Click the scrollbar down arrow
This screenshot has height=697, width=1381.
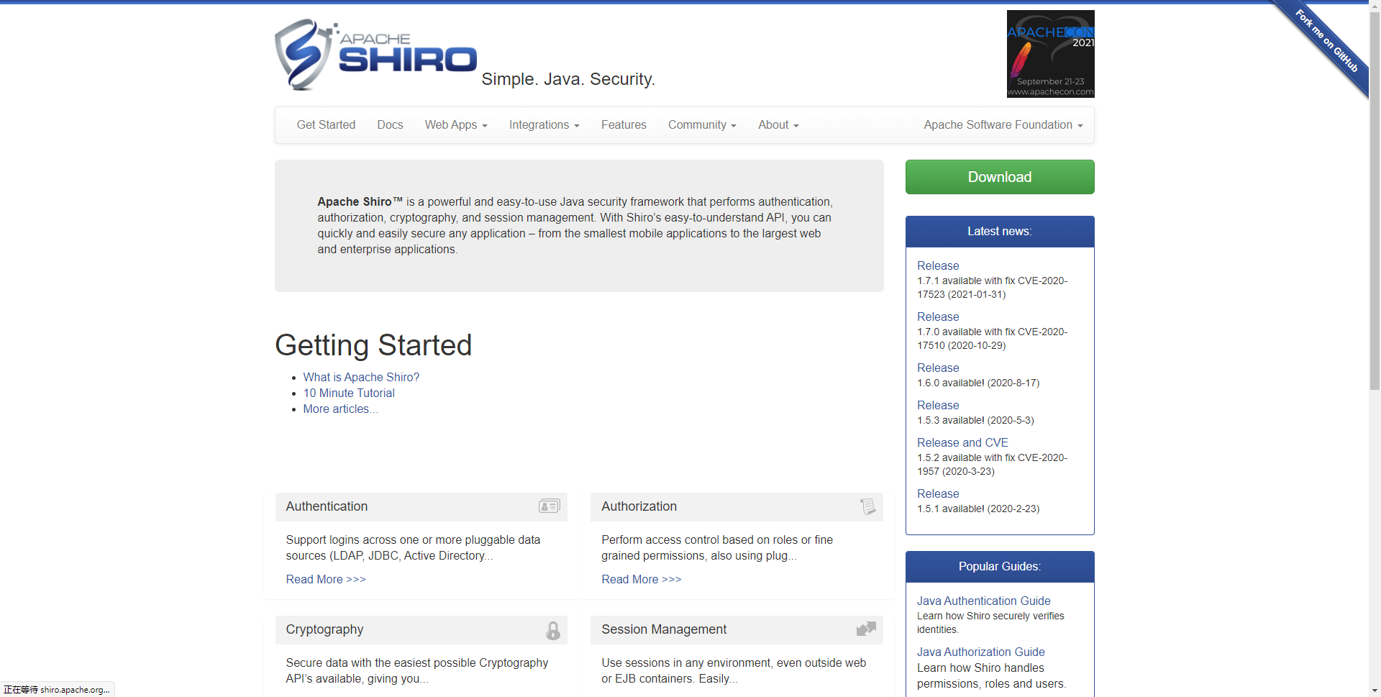[1375, 691]
